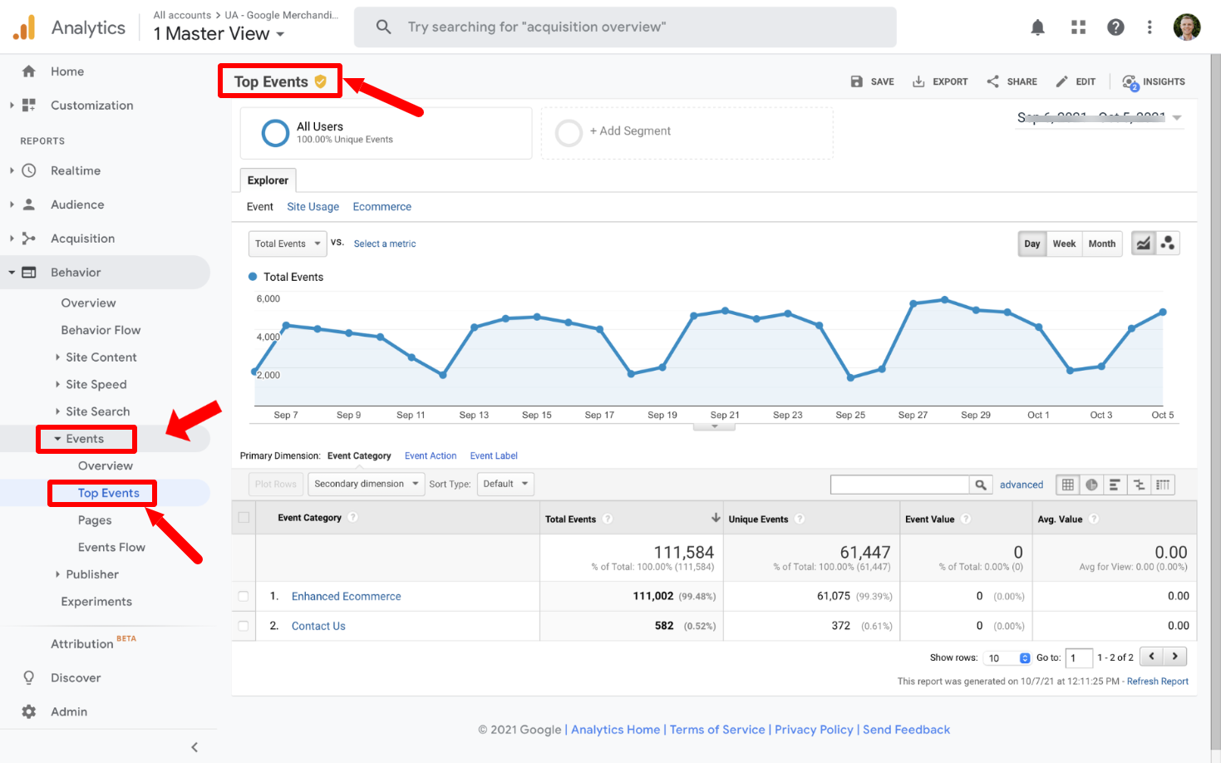This screenshot has height=763, width=1221.
Task: Click the table search magnifier button
Action: click(x=981, y=485)
